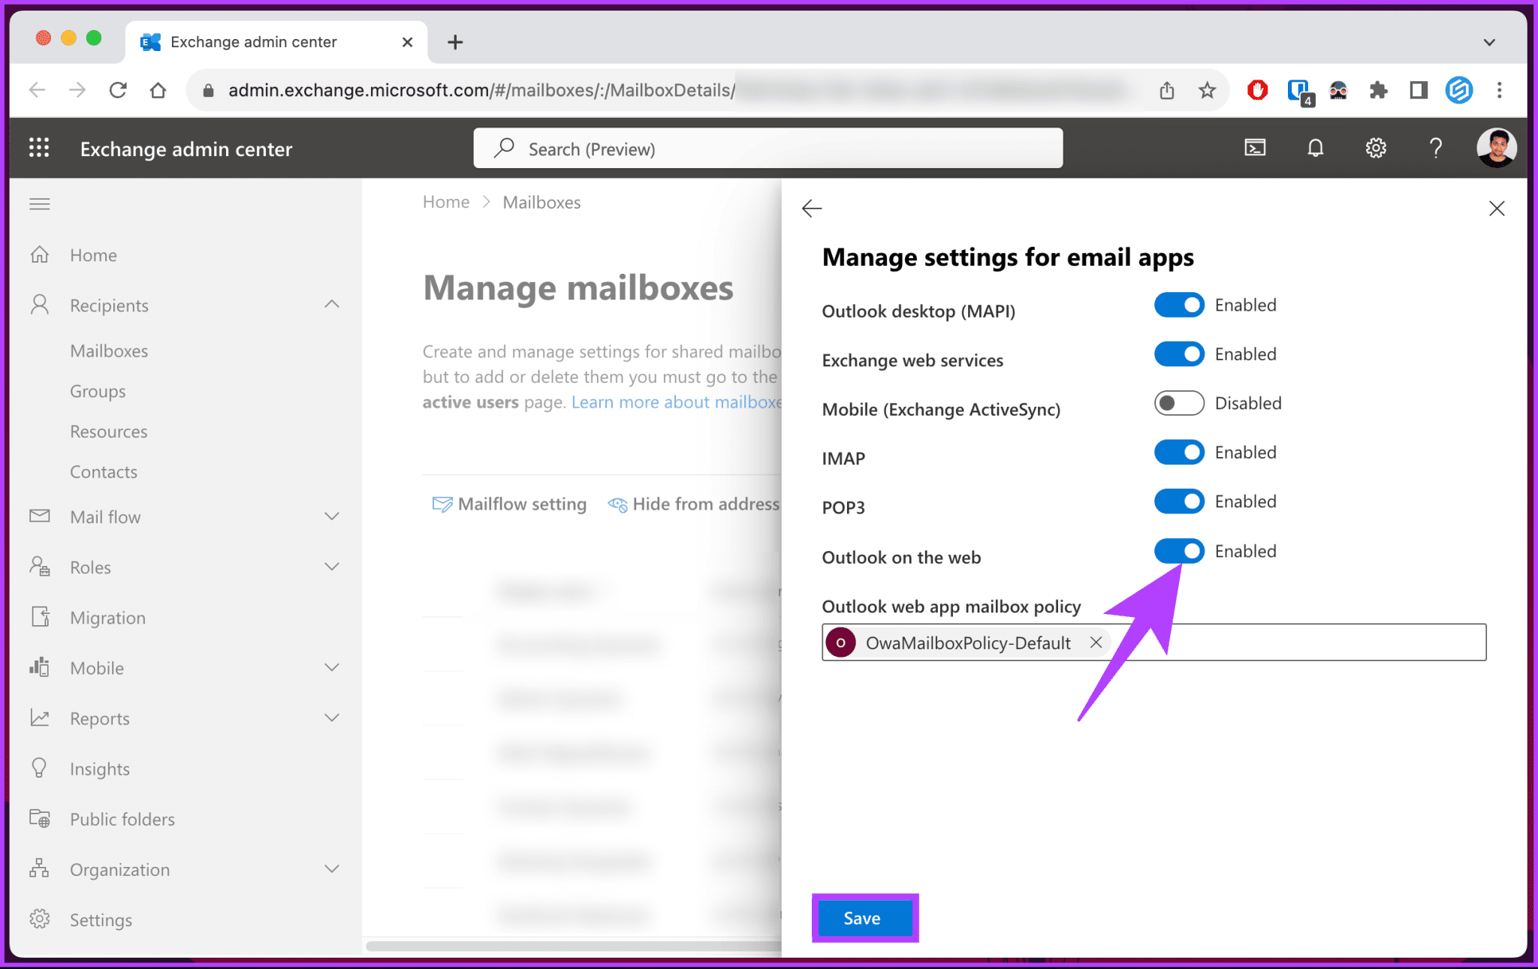Open the Mailboxes breadcrumb link

tap(541, 201)
